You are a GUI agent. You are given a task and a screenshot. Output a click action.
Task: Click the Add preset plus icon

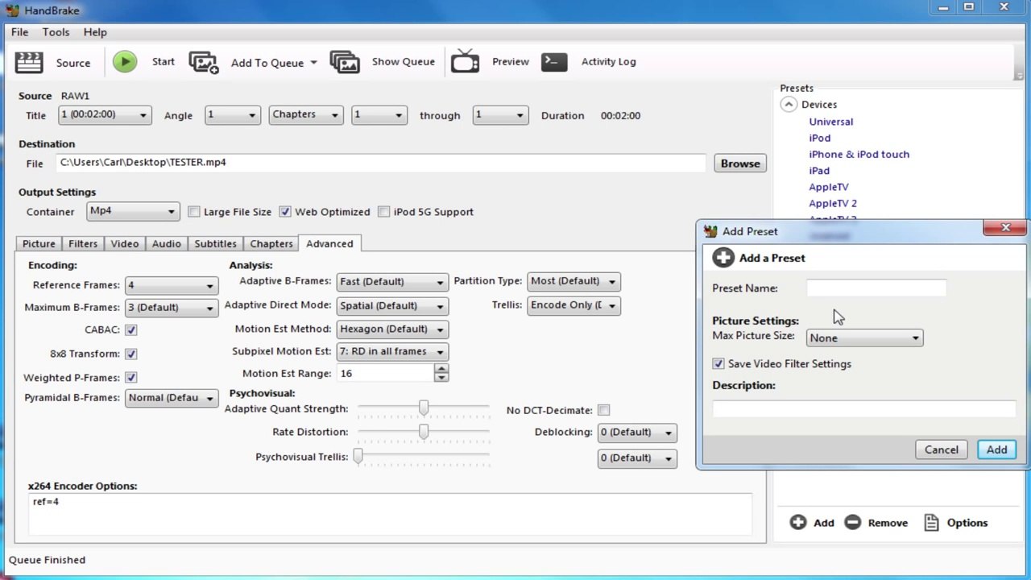pyautogui.click(x=798, y=522)
